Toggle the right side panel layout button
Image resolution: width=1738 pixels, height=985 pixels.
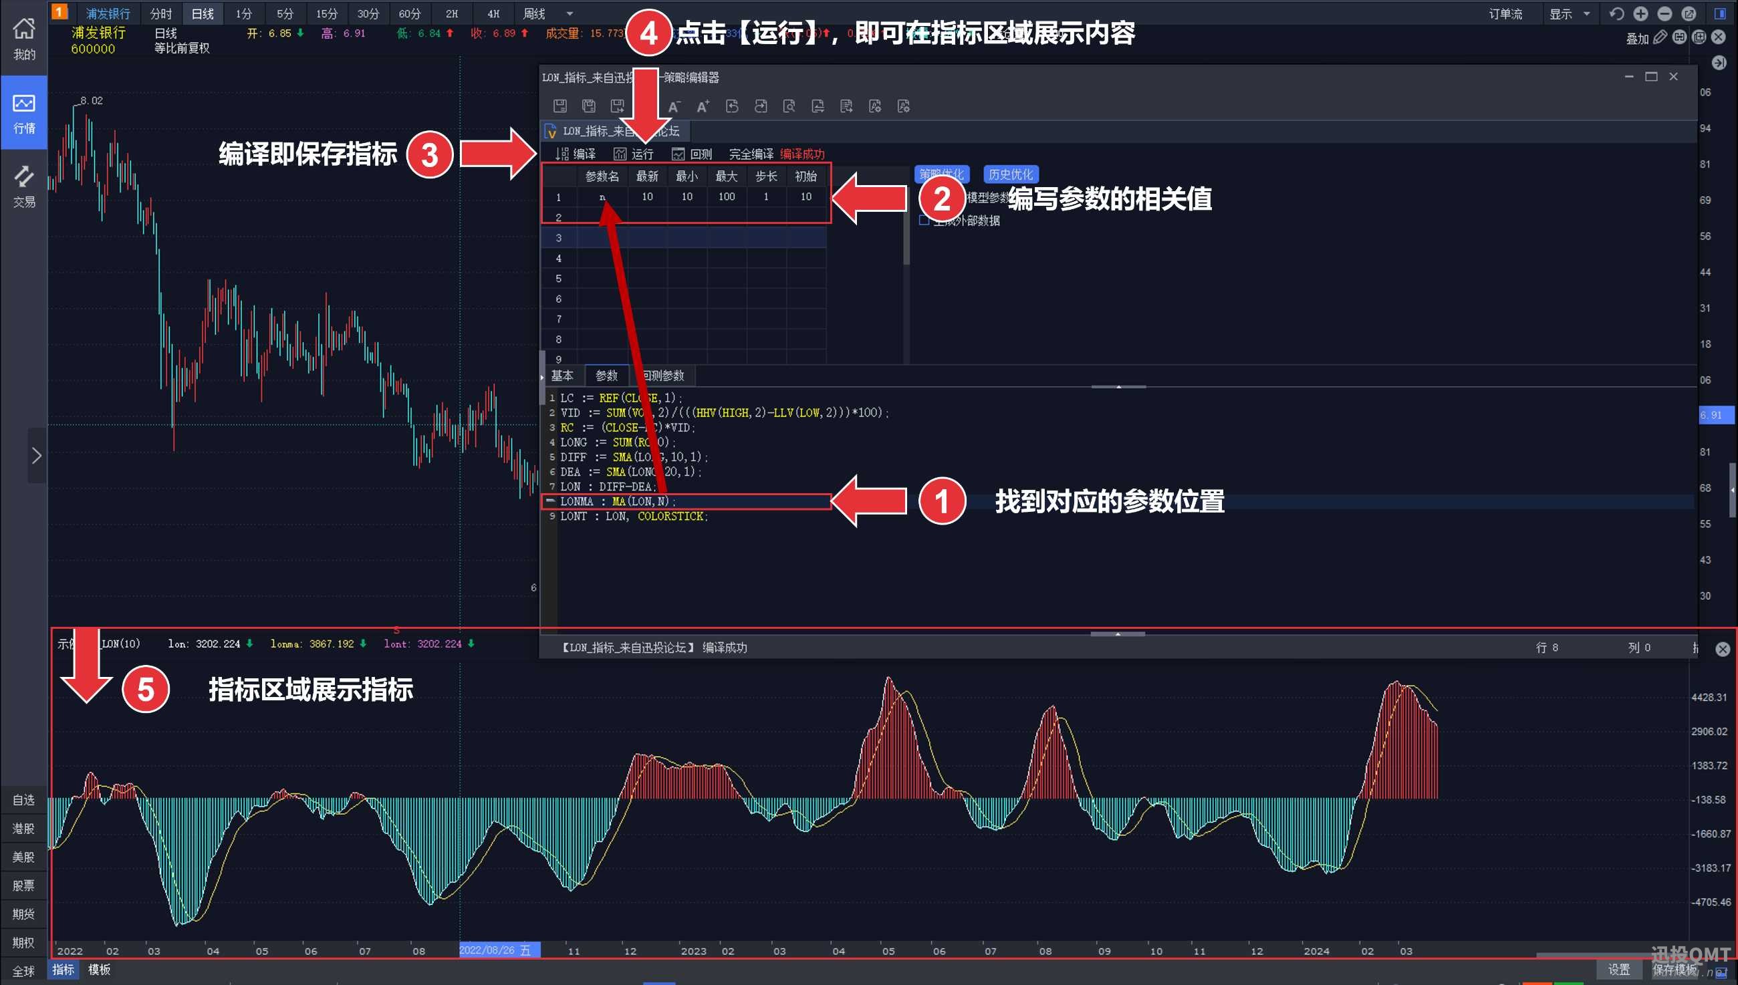tap(1721, 13)
